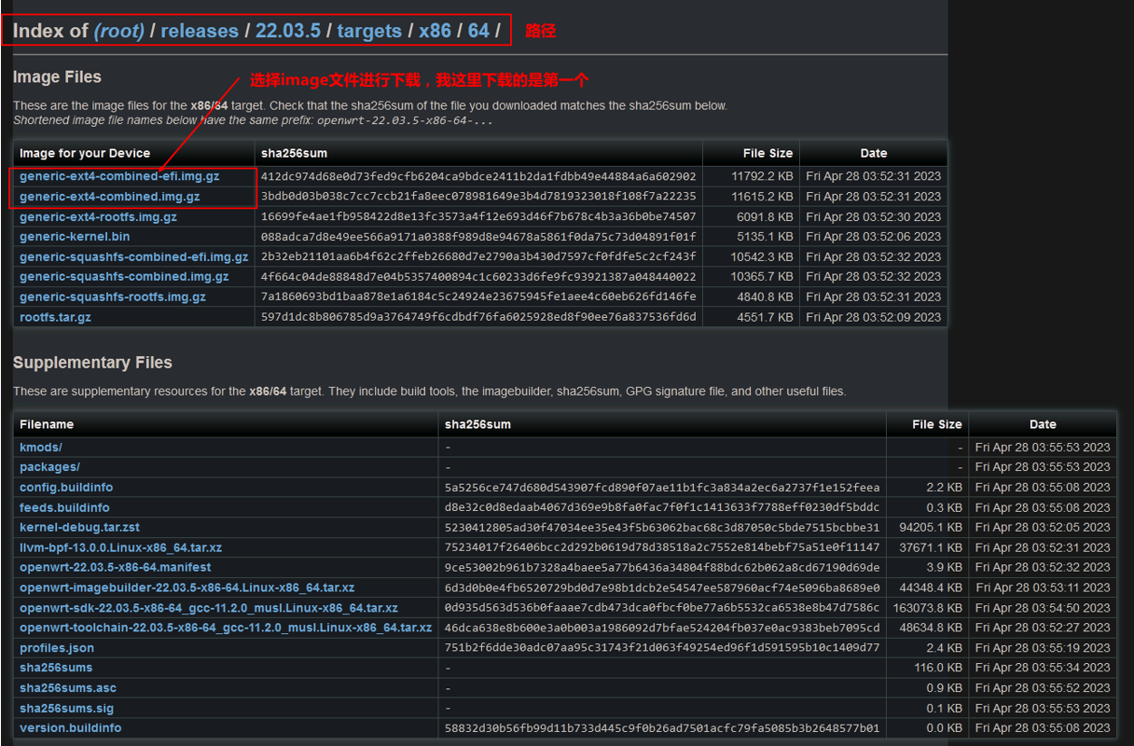
Task: Click the 163073.8 KB file size cell
Action: 927,608
